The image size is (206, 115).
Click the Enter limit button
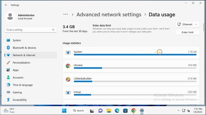pos(187,32)
